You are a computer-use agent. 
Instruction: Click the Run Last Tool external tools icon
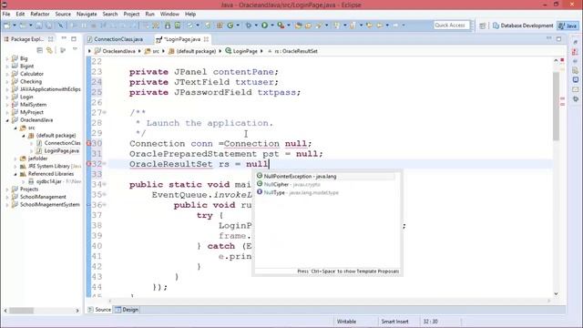tap(281, 26)
